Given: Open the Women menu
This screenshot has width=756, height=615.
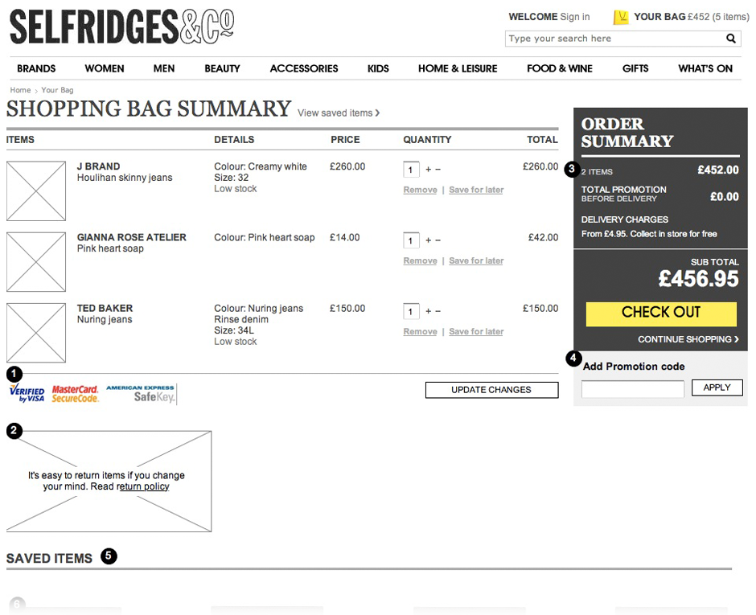Looking at the screenshot, I should [x=105, y=68].
